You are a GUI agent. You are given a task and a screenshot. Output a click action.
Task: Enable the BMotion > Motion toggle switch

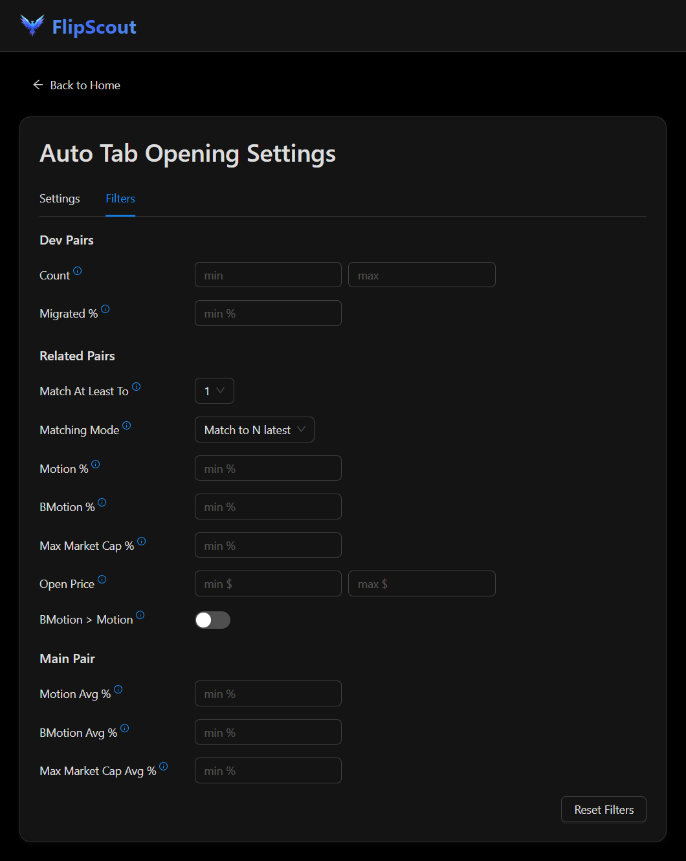[212, 620]
